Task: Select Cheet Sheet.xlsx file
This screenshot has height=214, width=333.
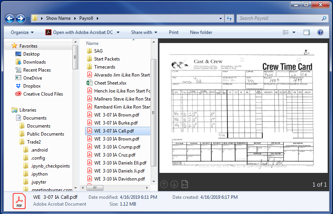Action: coord(110,83)
